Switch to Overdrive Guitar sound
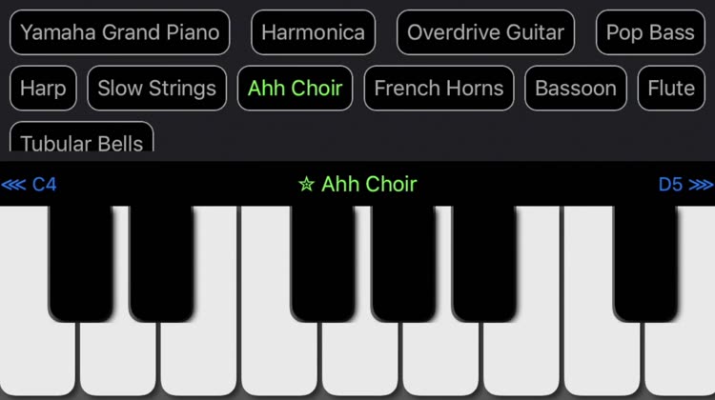715x400 pixels. click(x=485, y=32)
